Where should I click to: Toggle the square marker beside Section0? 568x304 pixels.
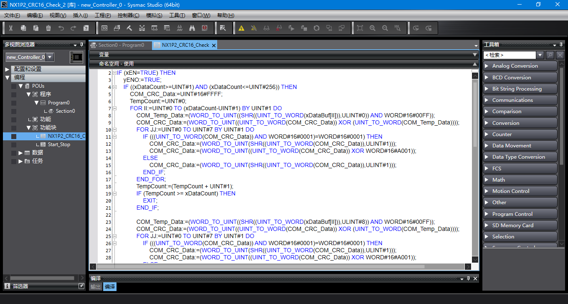coord(14,111)
